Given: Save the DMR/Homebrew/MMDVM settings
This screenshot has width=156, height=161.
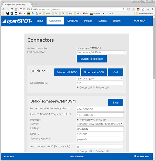Looking at the screenshot, I should point(116,103).
